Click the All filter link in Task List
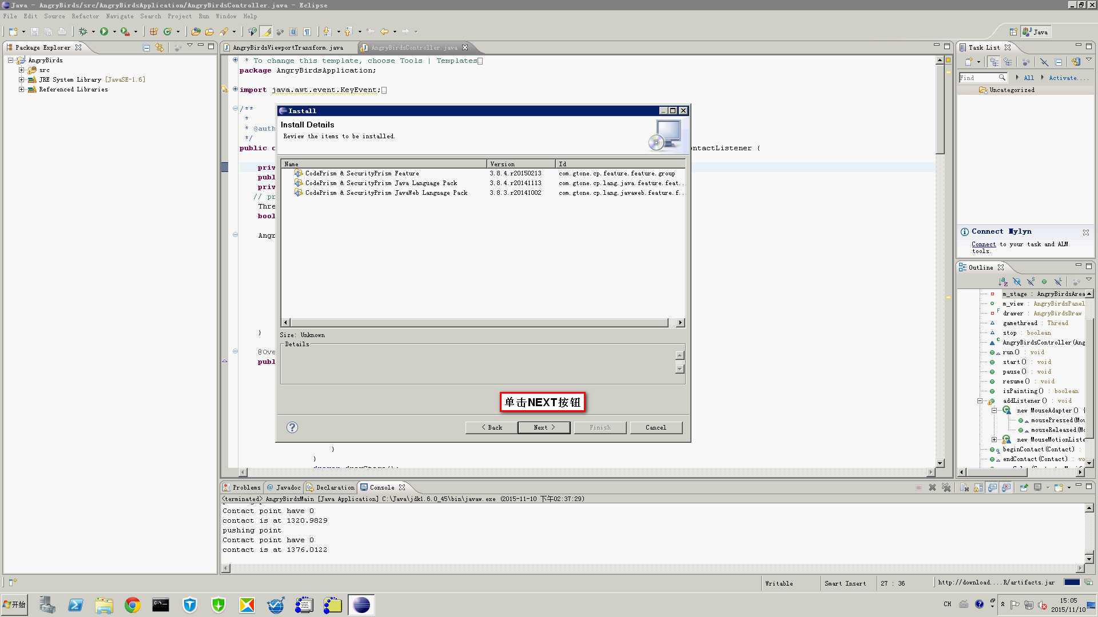 (x=1029, y=78)
